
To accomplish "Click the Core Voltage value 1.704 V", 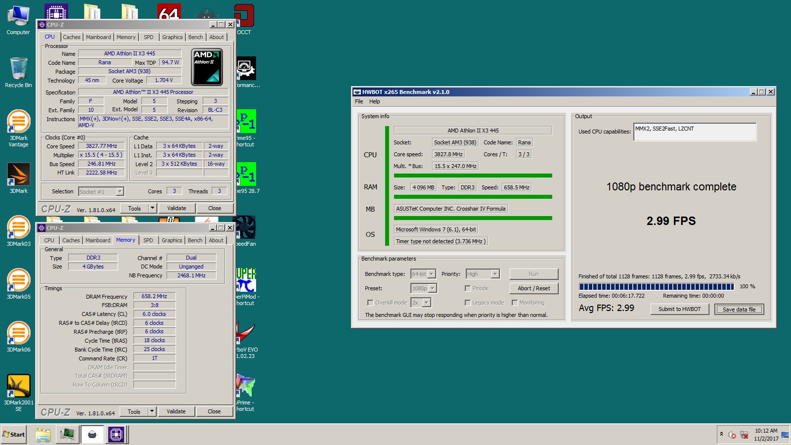I will tap(164, 80).
